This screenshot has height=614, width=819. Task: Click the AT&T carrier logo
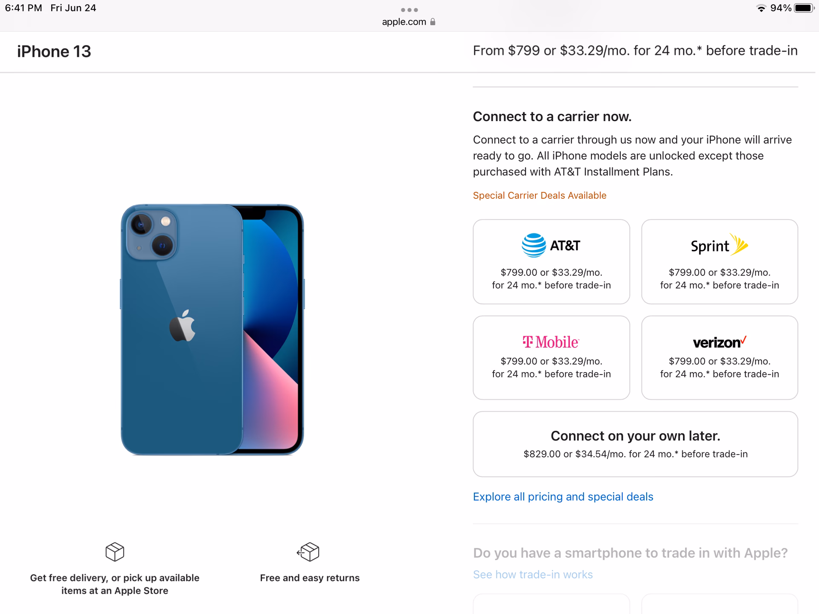point(550,246)
